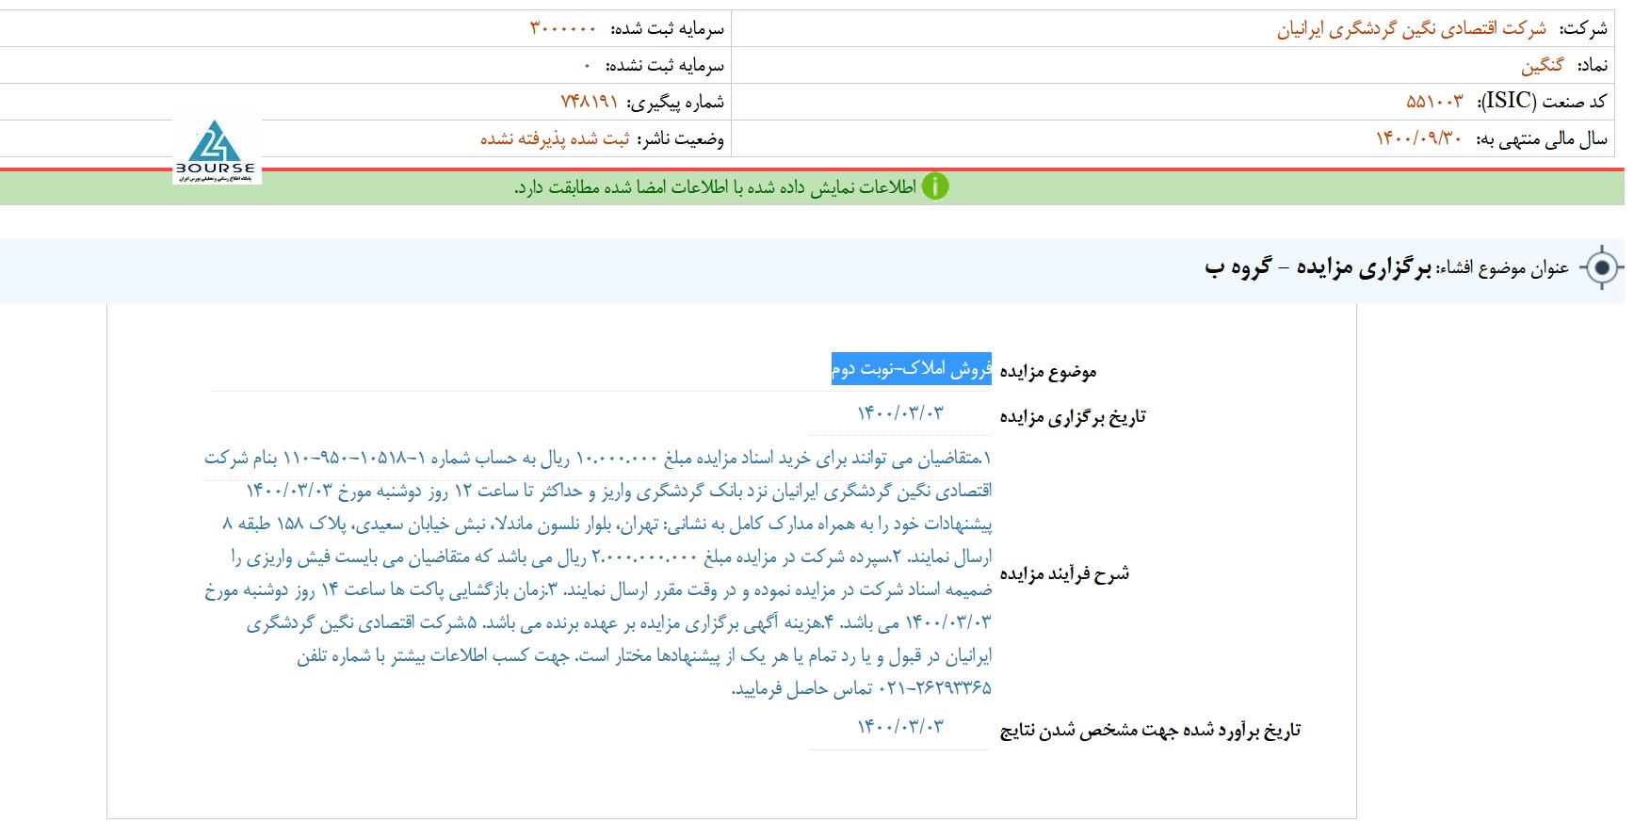
Task: Click the tracking number ۷۴۸۱۹۱
Action: point(590,102)
